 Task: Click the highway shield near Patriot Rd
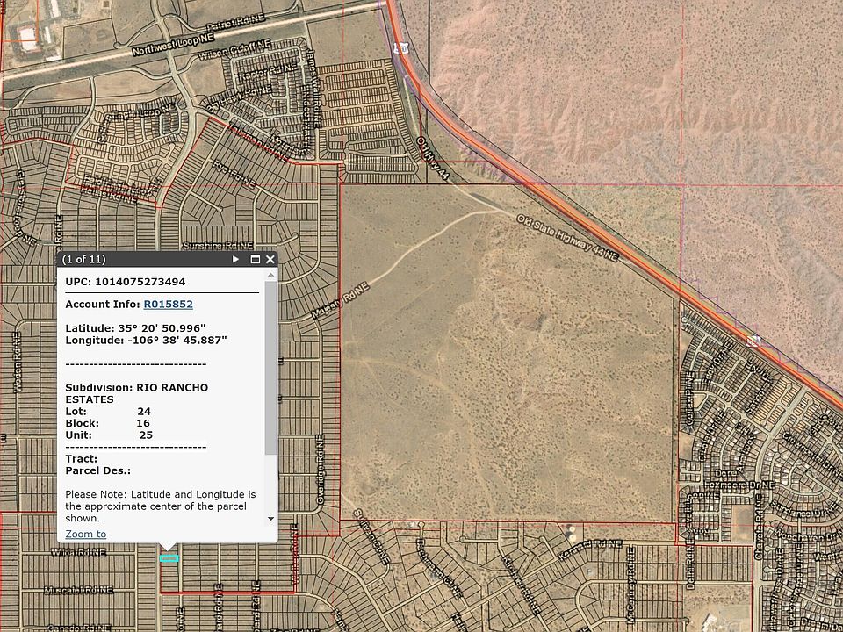click(401, 47)
